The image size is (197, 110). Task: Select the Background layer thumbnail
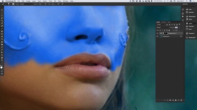click(x=161, y=36)
